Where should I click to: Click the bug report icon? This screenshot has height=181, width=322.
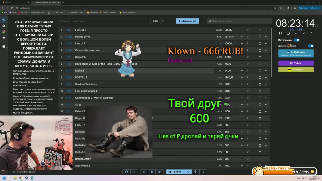(x=152, y=172)
